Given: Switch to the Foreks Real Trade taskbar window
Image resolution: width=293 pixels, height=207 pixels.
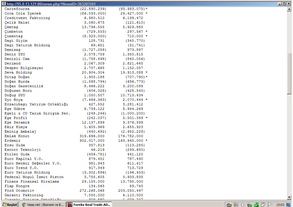Looking at the screenshot, I should click(89, 204).
